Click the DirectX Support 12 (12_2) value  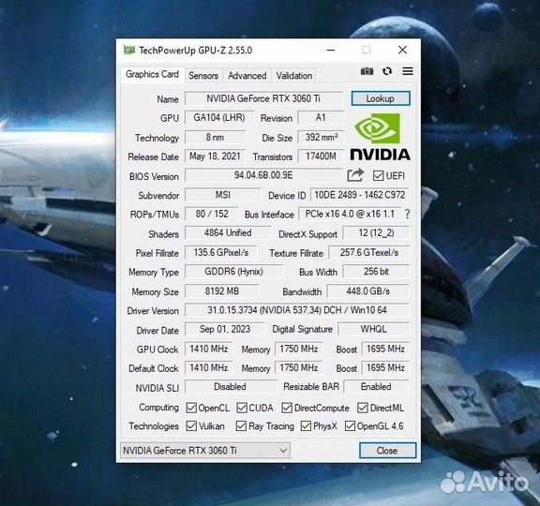coord(377,233)
